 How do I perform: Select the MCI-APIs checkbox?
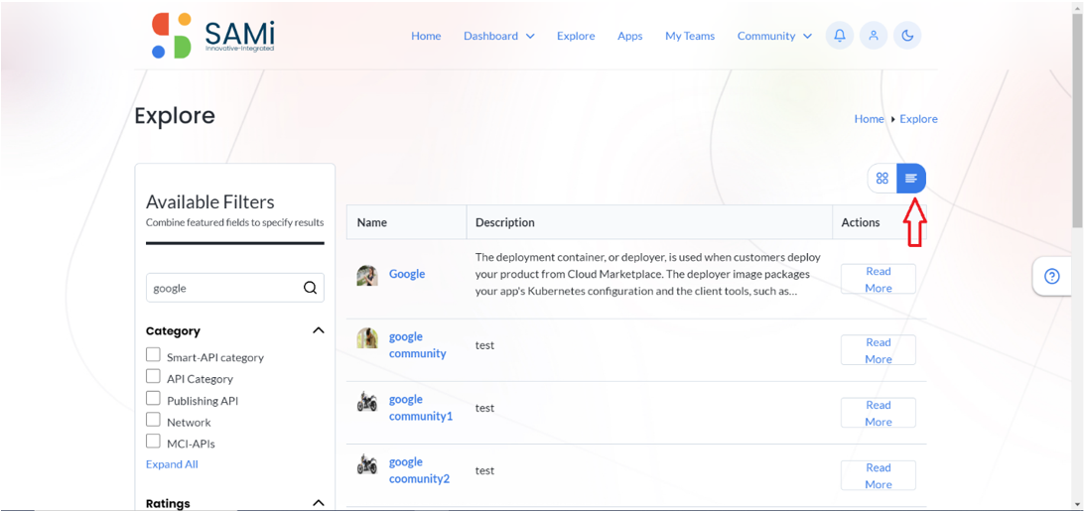click(153, 441)
